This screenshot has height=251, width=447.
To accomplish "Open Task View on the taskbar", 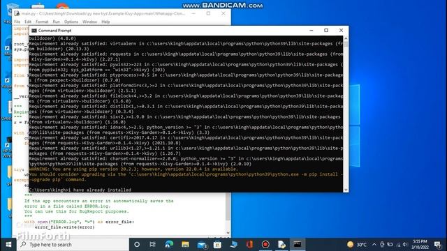I will pyautogui.click(x=152, y=245).
